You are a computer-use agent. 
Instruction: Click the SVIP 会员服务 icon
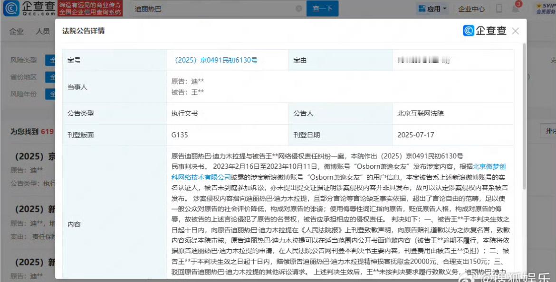click(546, 9)
